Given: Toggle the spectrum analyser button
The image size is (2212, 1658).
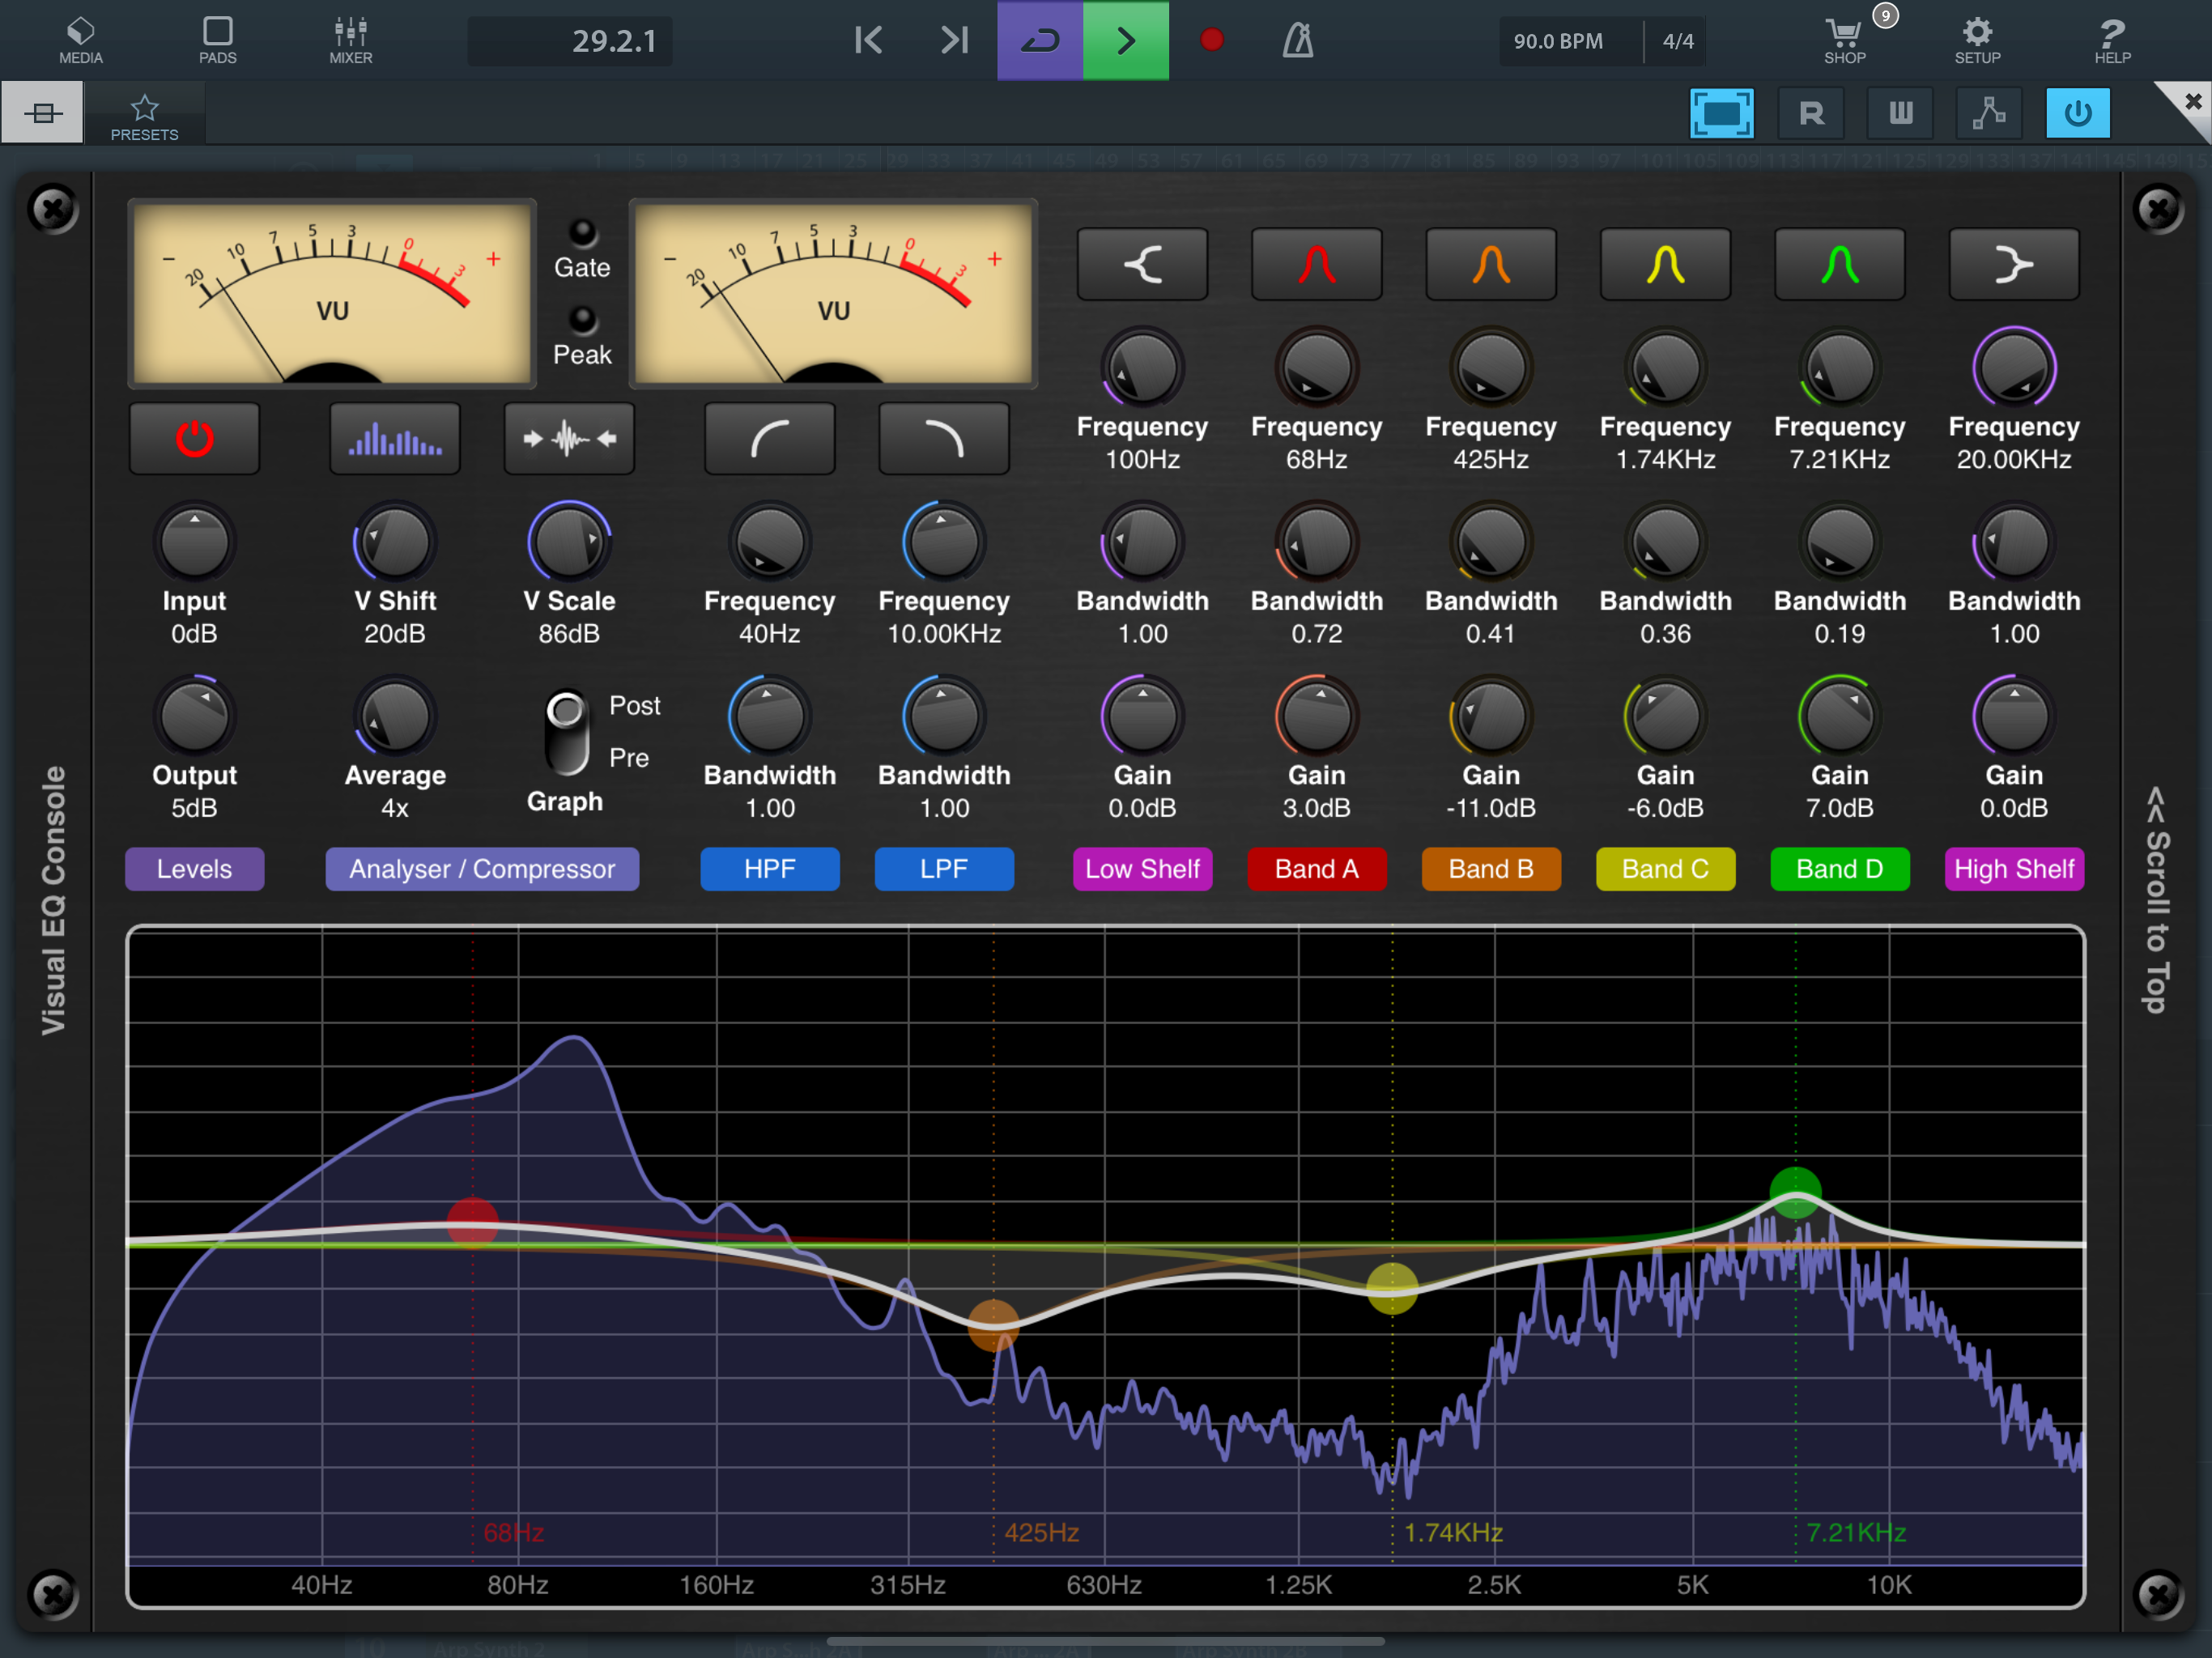Looking at the screenshot, I should pos(395,439).
